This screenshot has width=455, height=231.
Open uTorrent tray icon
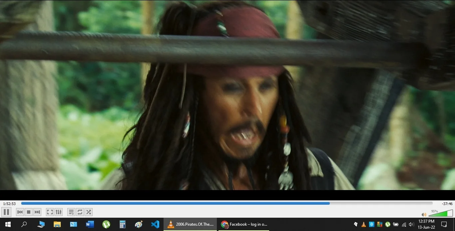388,224
